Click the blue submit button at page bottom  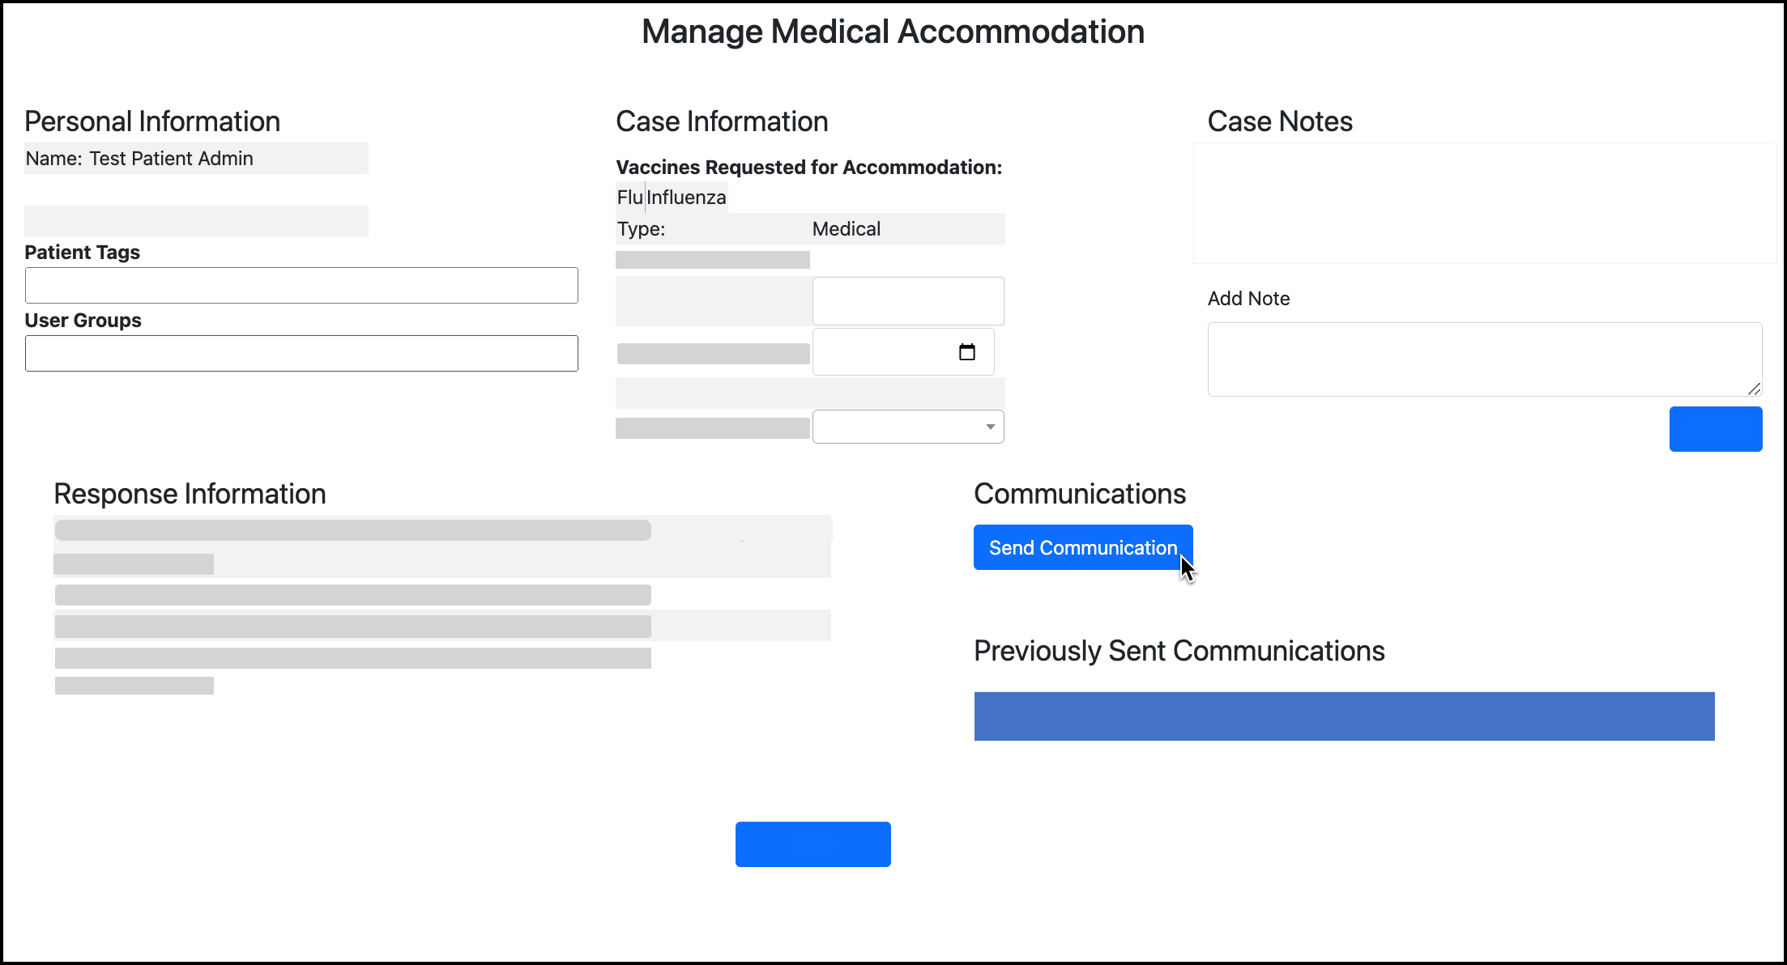(812, 844)
